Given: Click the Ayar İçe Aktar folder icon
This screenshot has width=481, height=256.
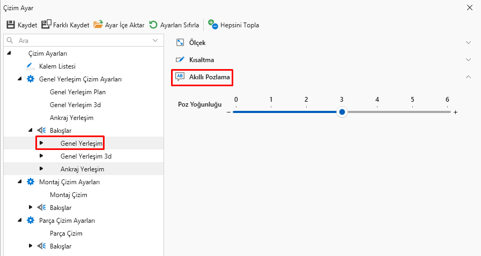Looking at the screenshot, I should [98, 25].
